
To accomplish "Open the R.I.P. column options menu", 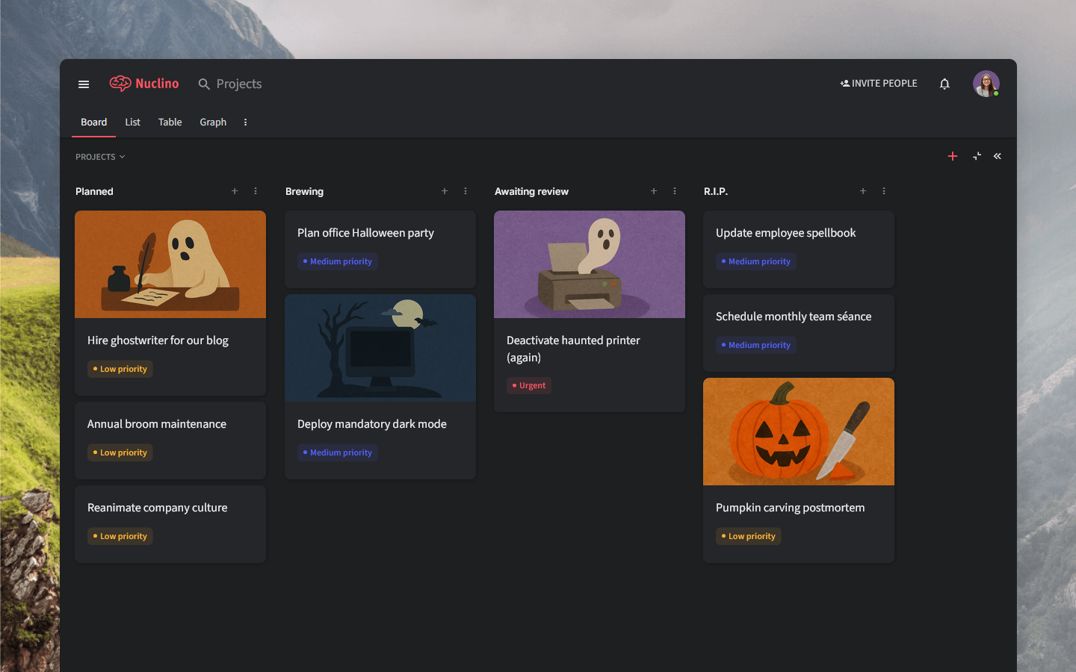I will tap(884, 191).
